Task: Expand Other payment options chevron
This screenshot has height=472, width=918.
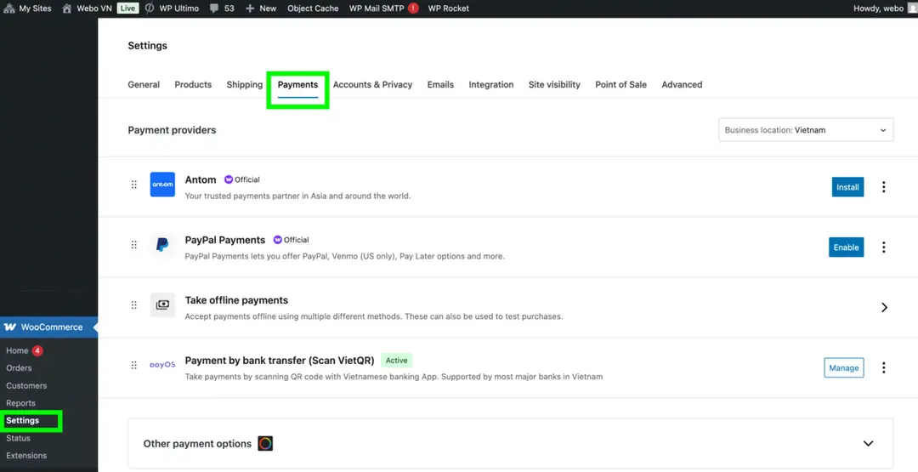Action: click(x=868, y=443)
